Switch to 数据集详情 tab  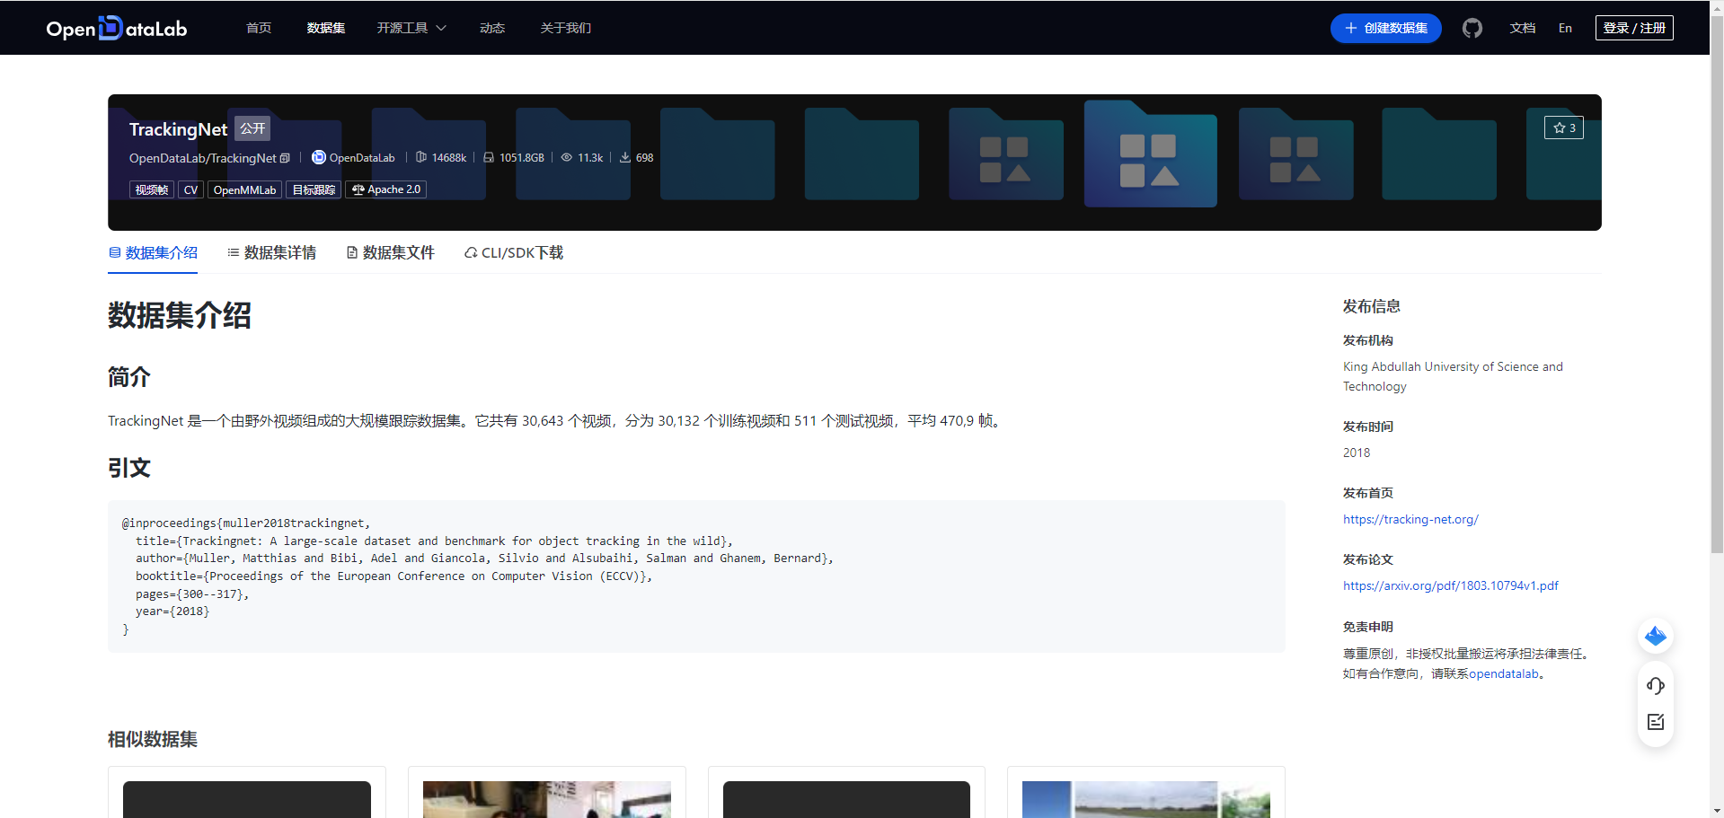coord(271,253)
